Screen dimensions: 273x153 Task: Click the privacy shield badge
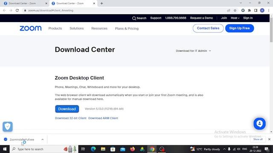click(x=8, y=127)
